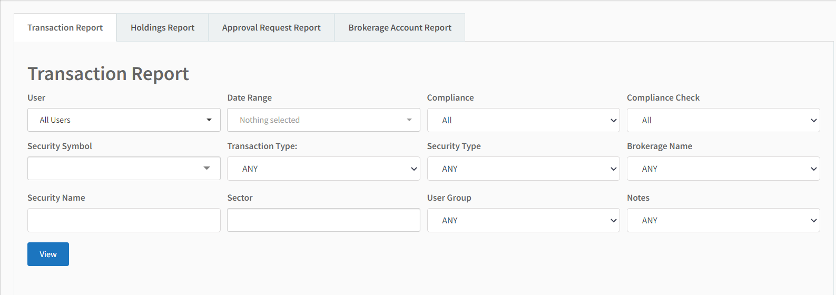The width and height of the screenshot is (836, 295).
Task: Click the blue View button
Action: tap(48, 254)
